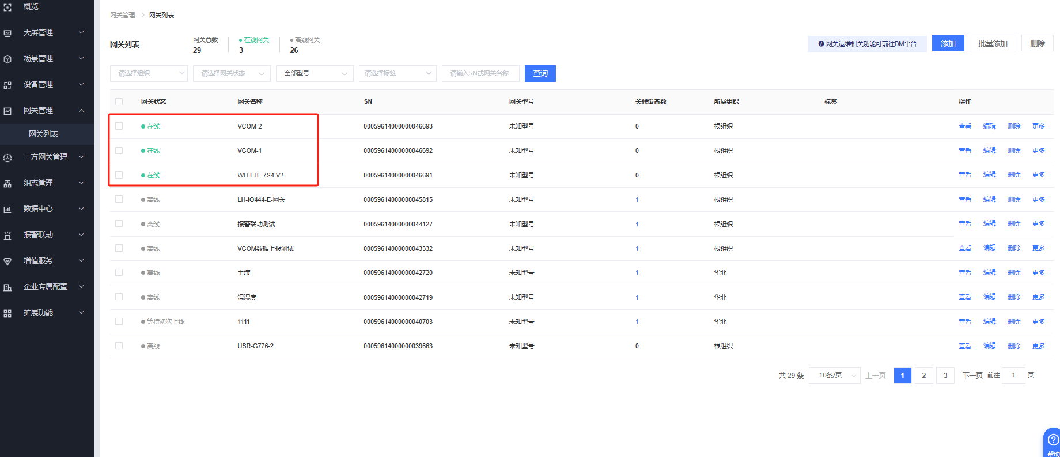This screenshot has height=457, width=1060.
Task: Click the SN or gateway name search field
Action: click(x=480, y=73)
